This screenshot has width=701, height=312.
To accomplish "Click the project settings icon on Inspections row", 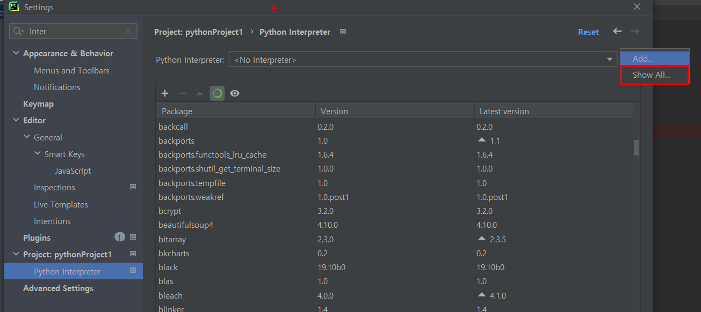I will (x=133, y=187).
